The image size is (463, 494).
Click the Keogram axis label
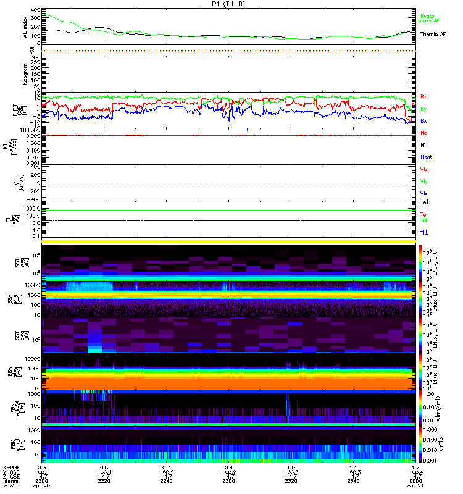pos(25,74)
